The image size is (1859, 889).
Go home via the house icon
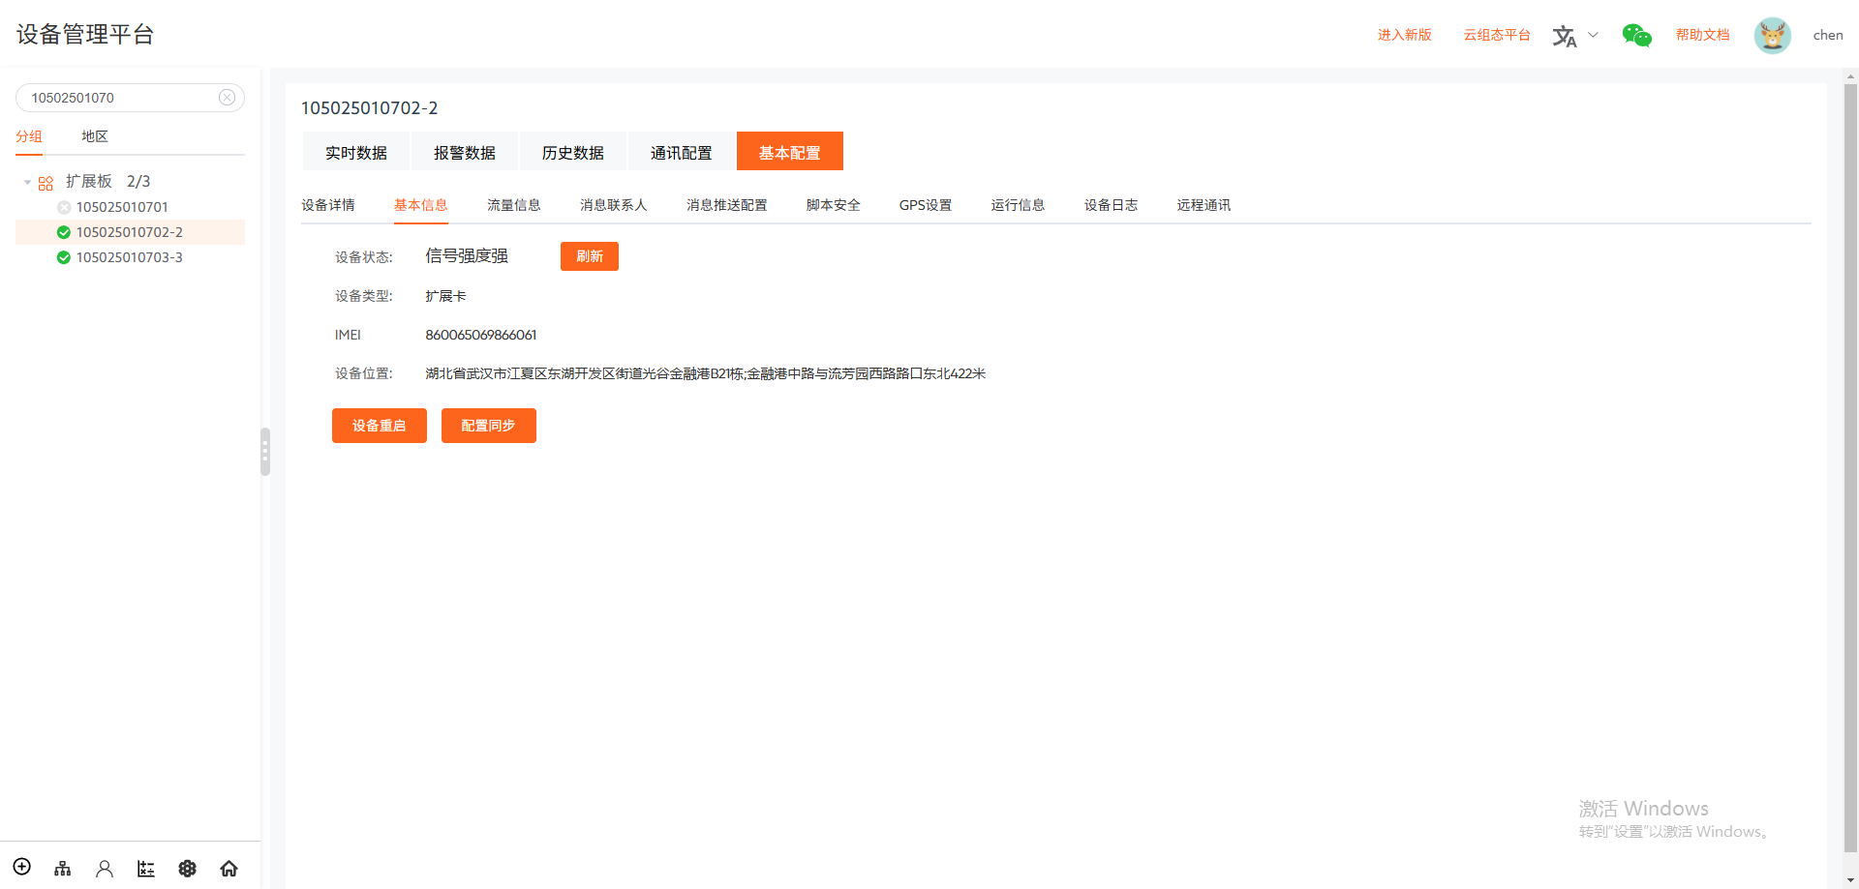(x=229, y=869)
